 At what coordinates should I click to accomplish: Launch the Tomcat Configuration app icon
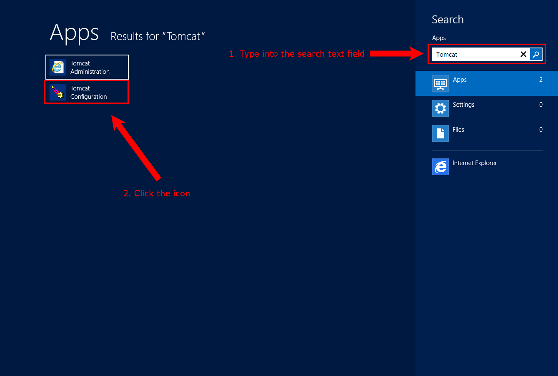click(x=58, y=92)
